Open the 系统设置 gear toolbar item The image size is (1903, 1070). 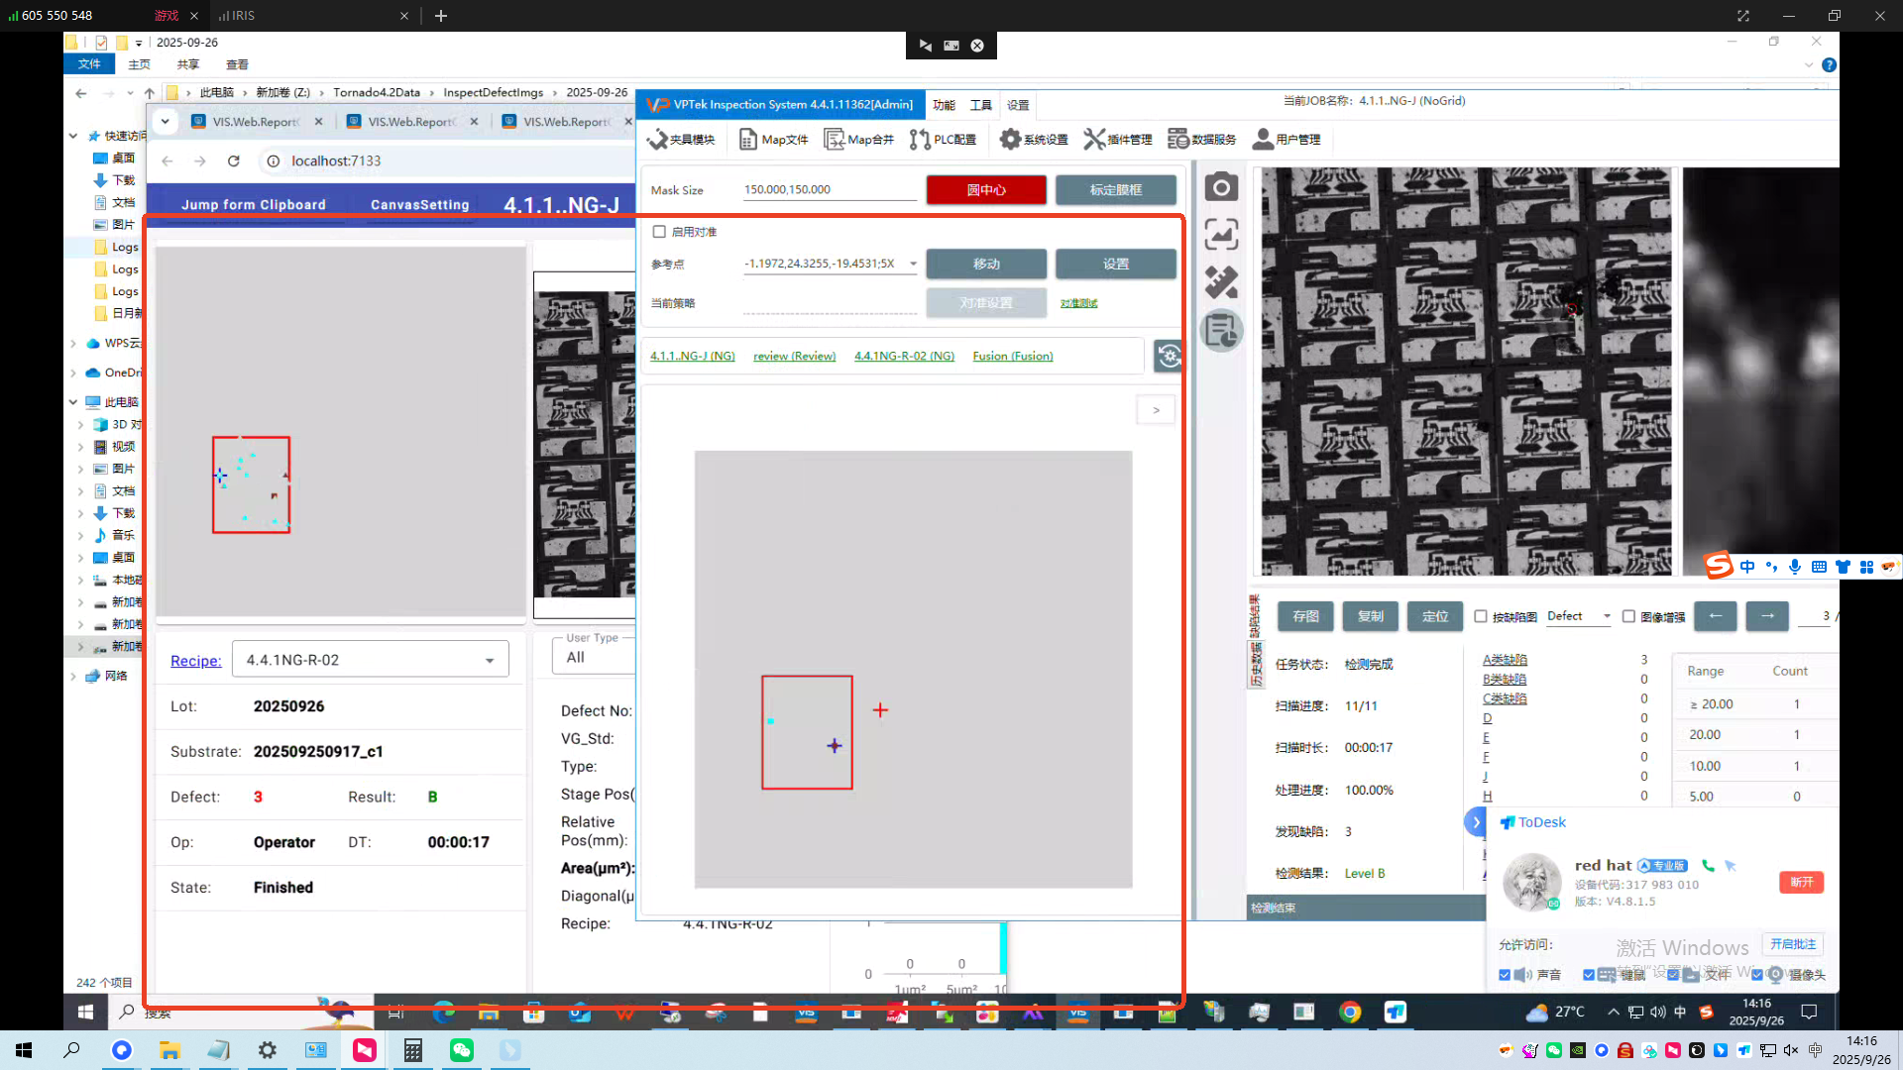click(x=1034, y=140)
